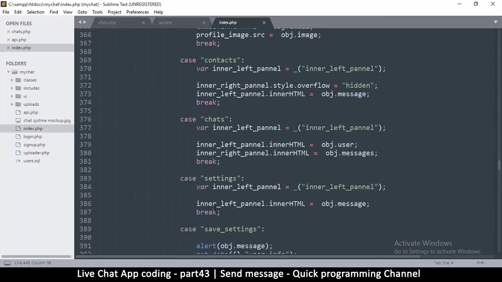Close index.php in Open Files list
Screen dimensions: 502x282
tap(8, 48)
